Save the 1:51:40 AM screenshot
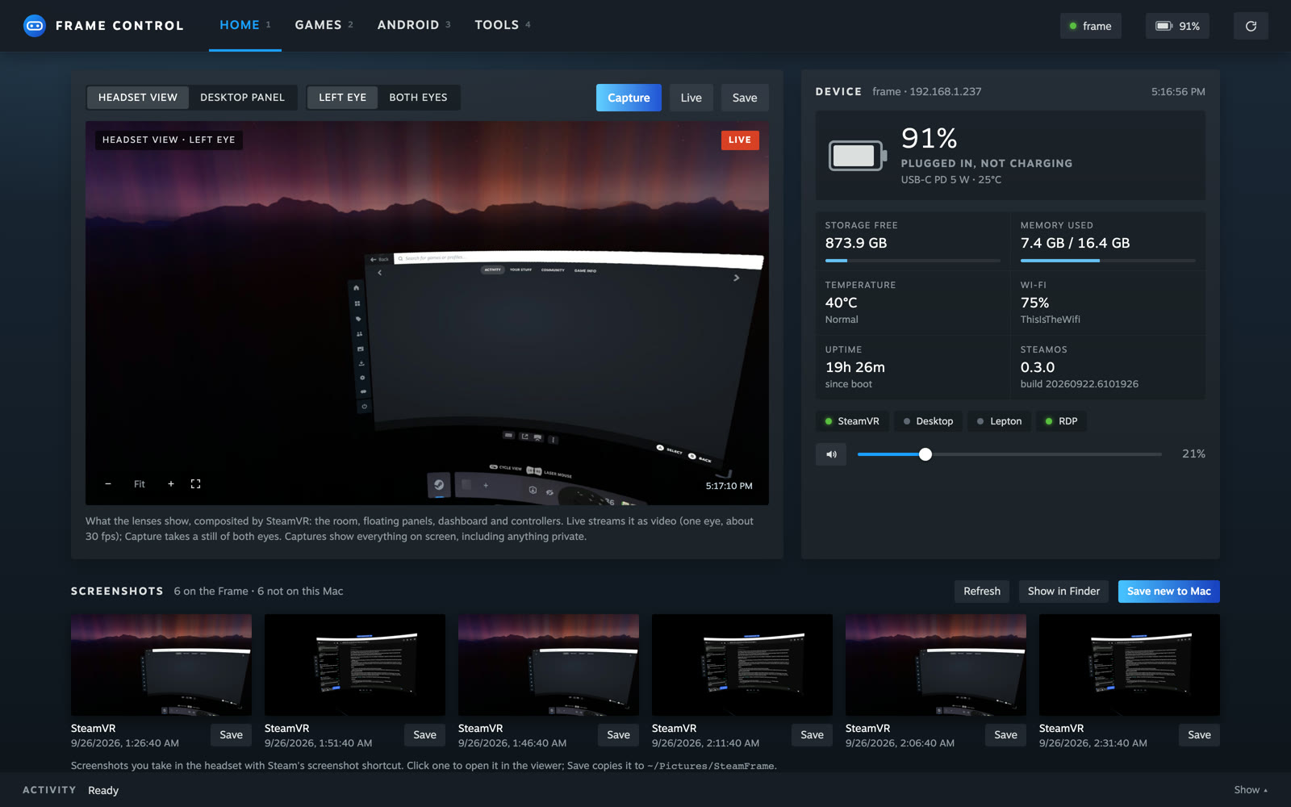The height and width of the screenshot is (807, 1291). click(424, 735)
